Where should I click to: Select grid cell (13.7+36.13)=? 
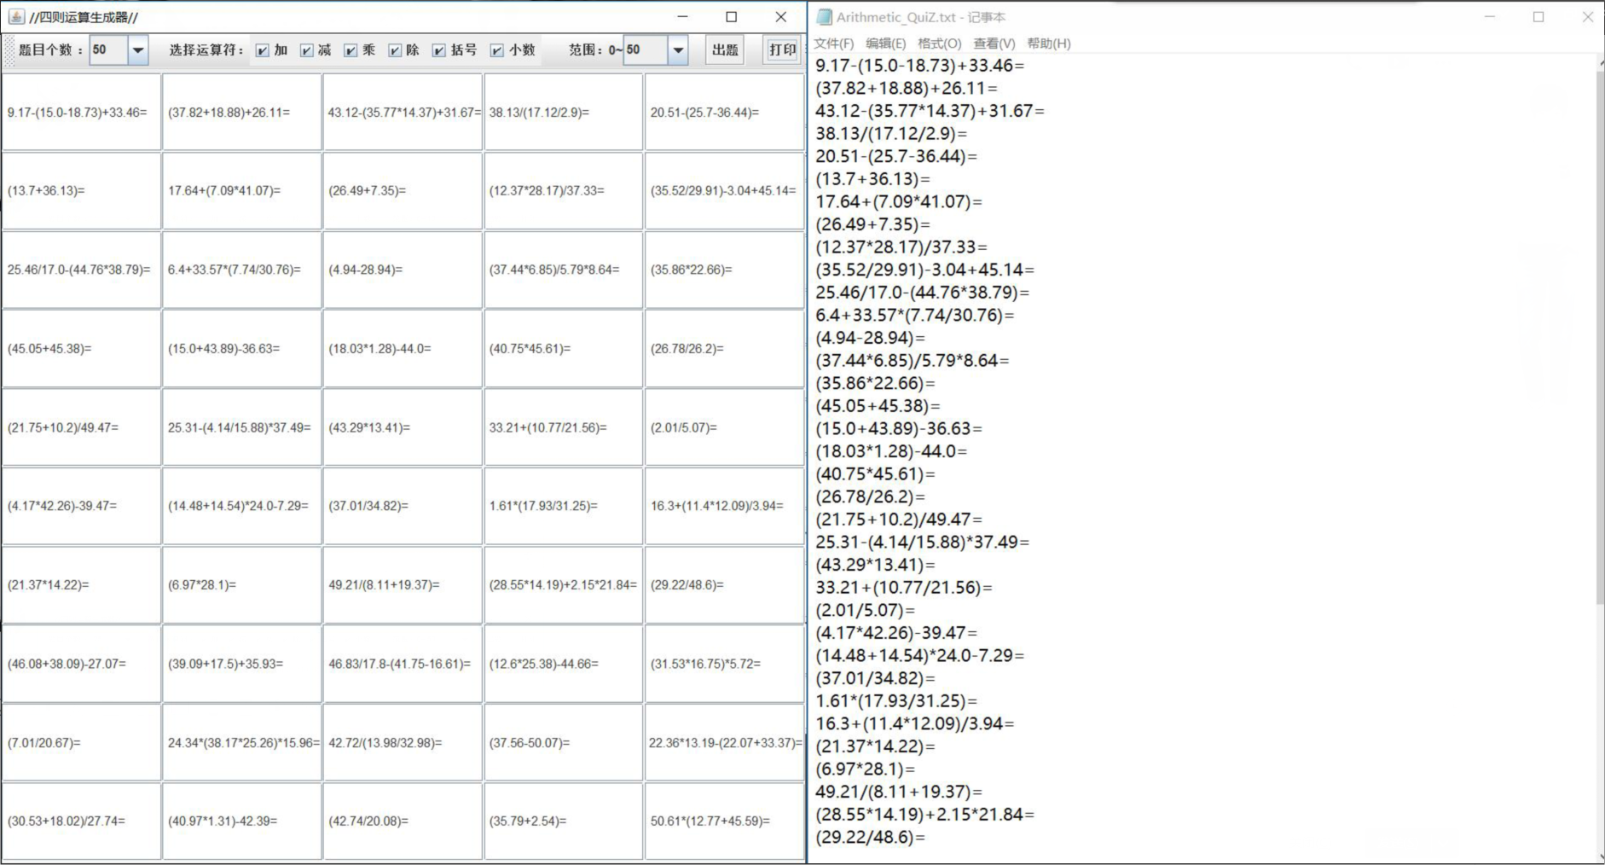pyautogui.click(x=81, y=190)
